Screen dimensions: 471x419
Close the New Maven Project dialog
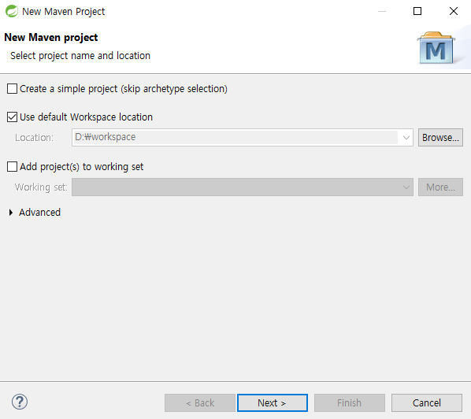453,11
